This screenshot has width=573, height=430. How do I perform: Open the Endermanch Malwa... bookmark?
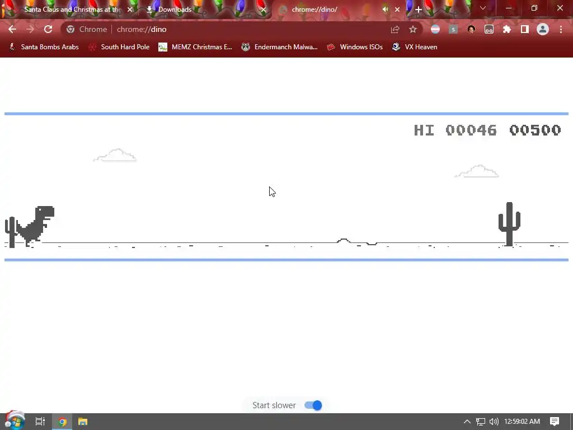280,47
